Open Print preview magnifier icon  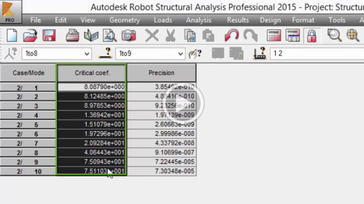(110, 36)
